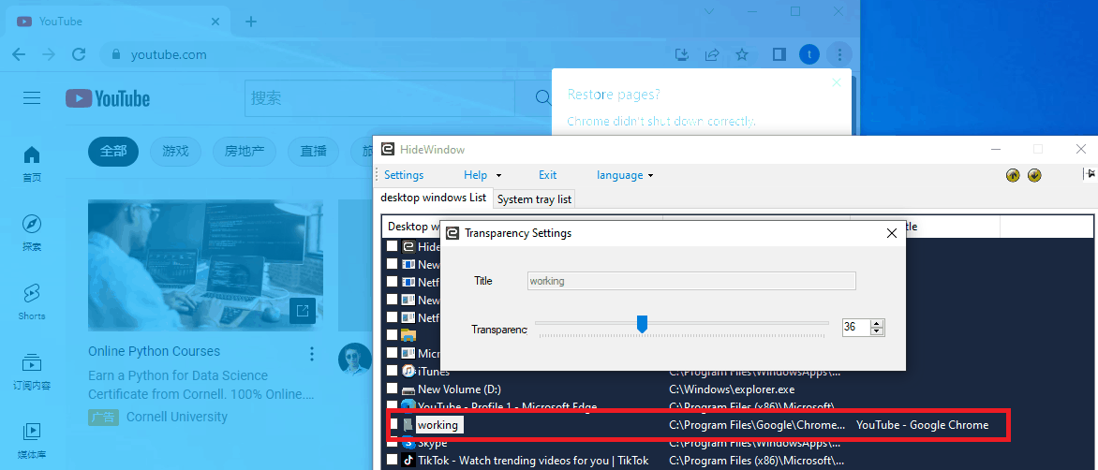Select the 全部 filter chip on YouTube
1098x470 pixels.
[x=113, y=151]
